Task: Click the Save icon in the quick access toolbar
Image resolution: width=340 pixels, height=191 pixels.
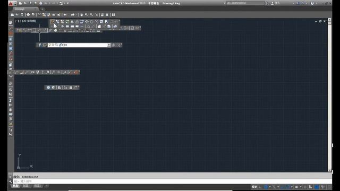Action: coord(30,3)
